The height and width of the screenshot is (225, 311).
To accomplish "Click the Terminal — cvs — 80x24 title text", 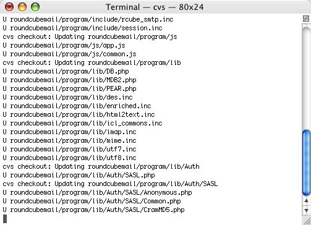I will click(155, 7).
